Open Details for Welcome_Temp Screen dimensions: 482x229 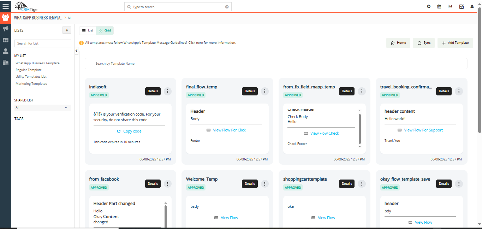[x=250, y=184]
